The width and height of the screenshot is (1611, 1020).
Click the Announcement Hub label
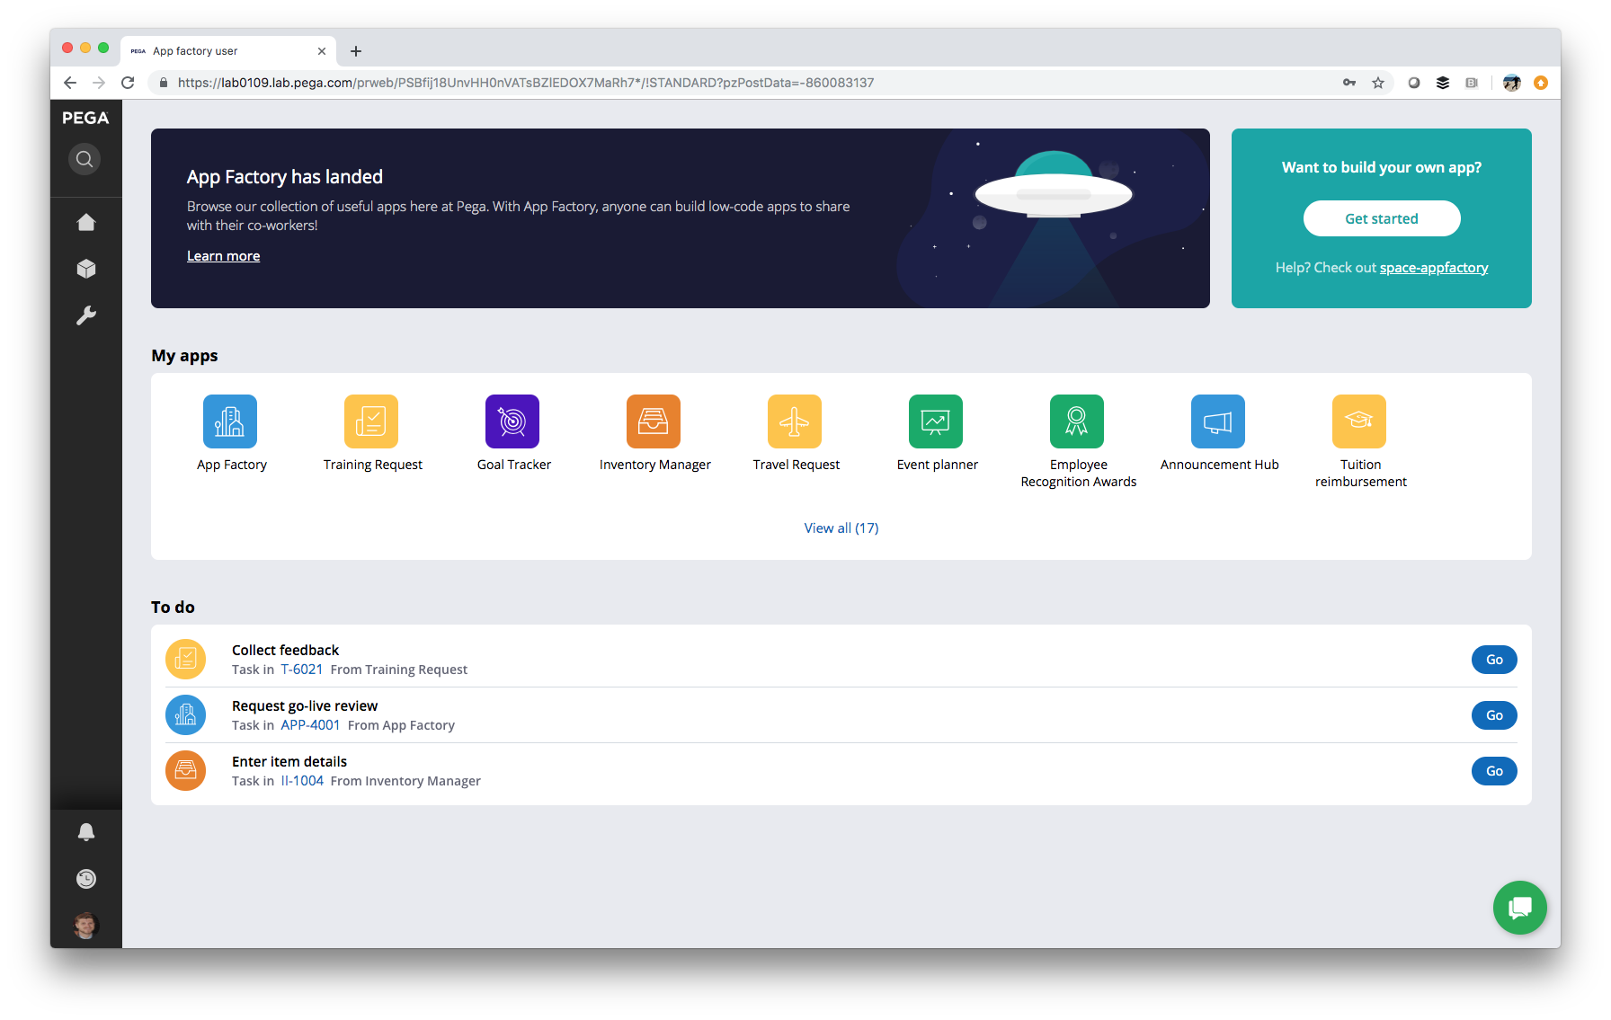click(x=1219, y=465)
